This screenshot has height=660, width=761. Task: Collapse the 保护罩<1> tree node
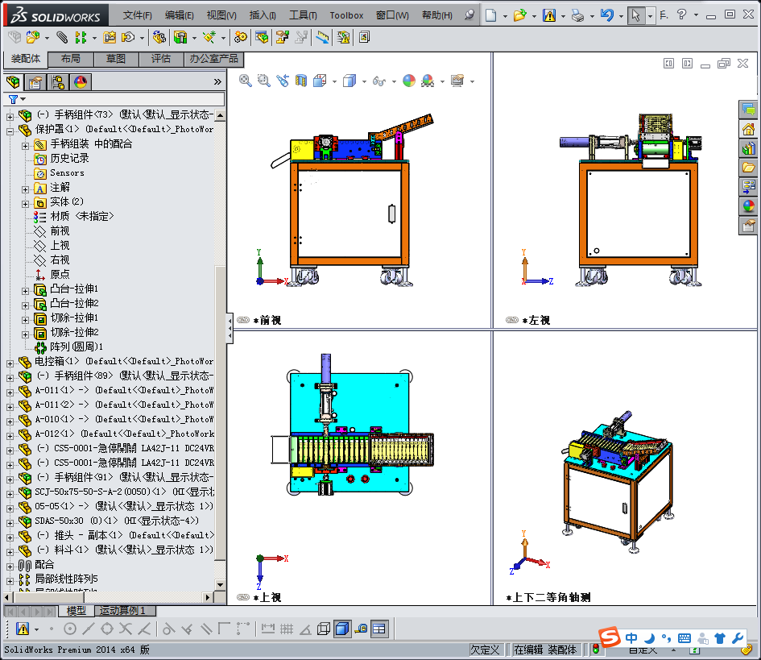10,131
